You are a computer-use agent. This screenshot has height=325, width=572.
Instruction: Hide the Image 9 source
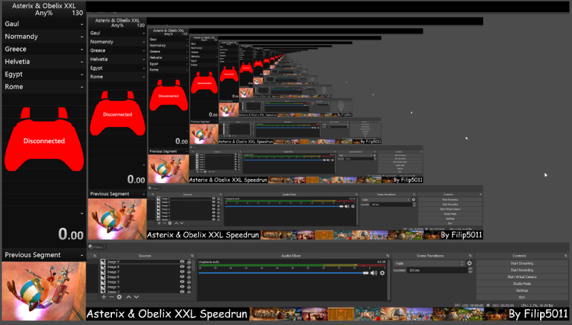point(182,262)
